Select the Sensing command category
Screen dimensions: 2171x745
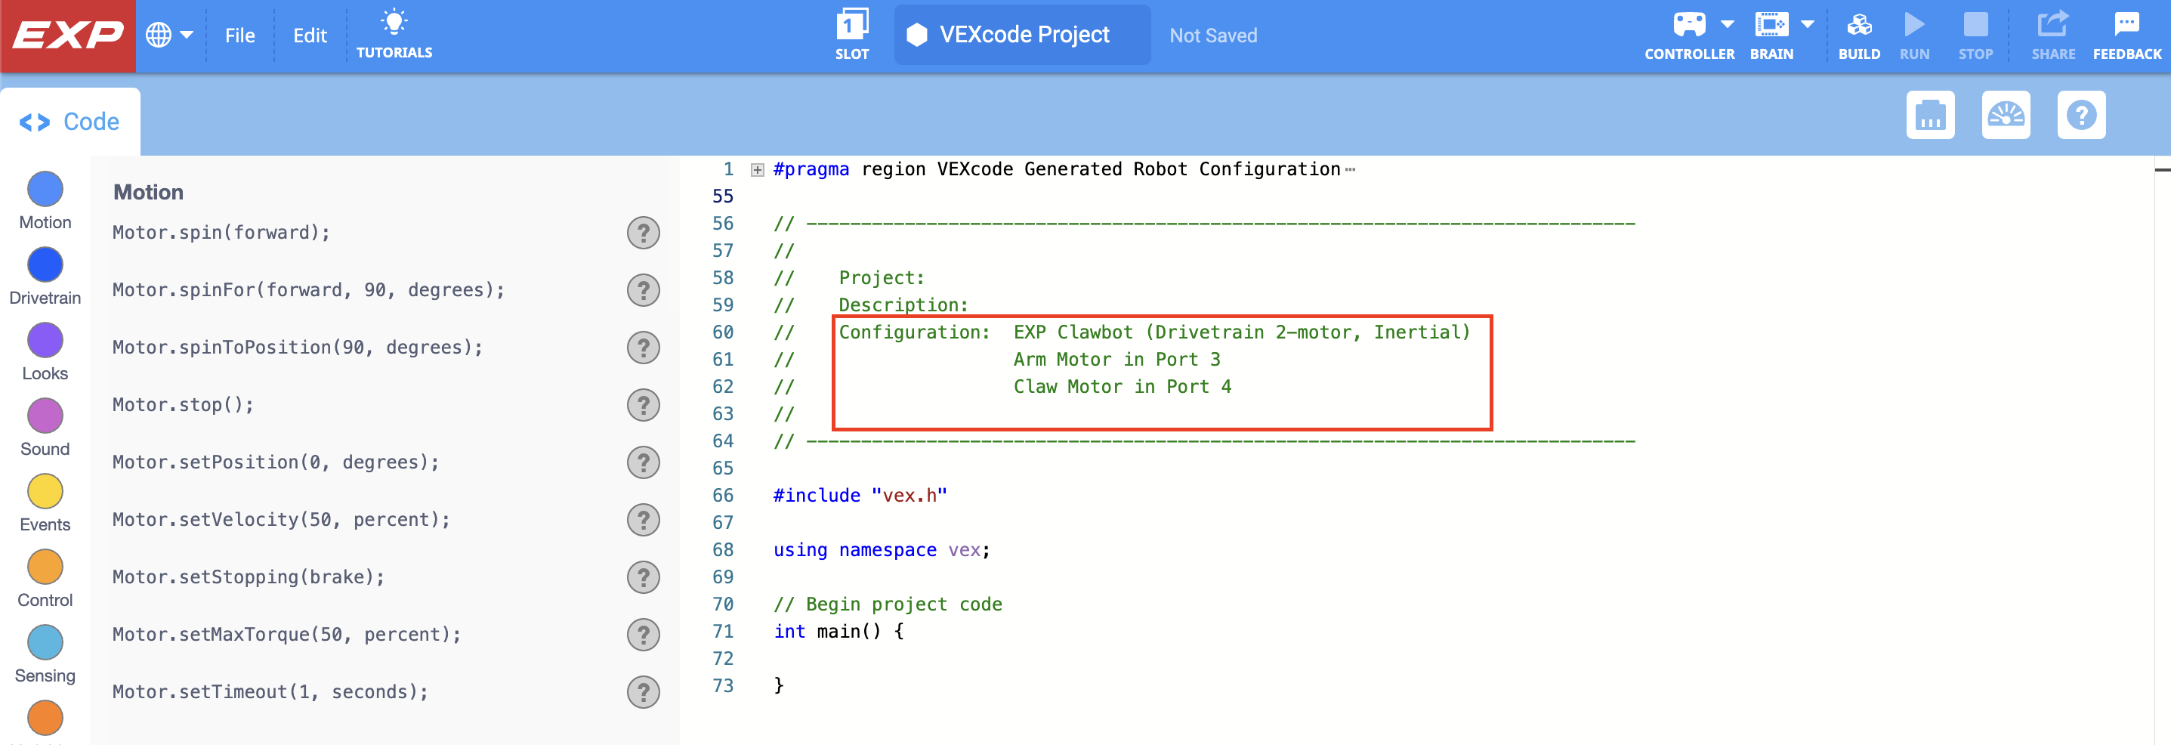pos(45,642)
